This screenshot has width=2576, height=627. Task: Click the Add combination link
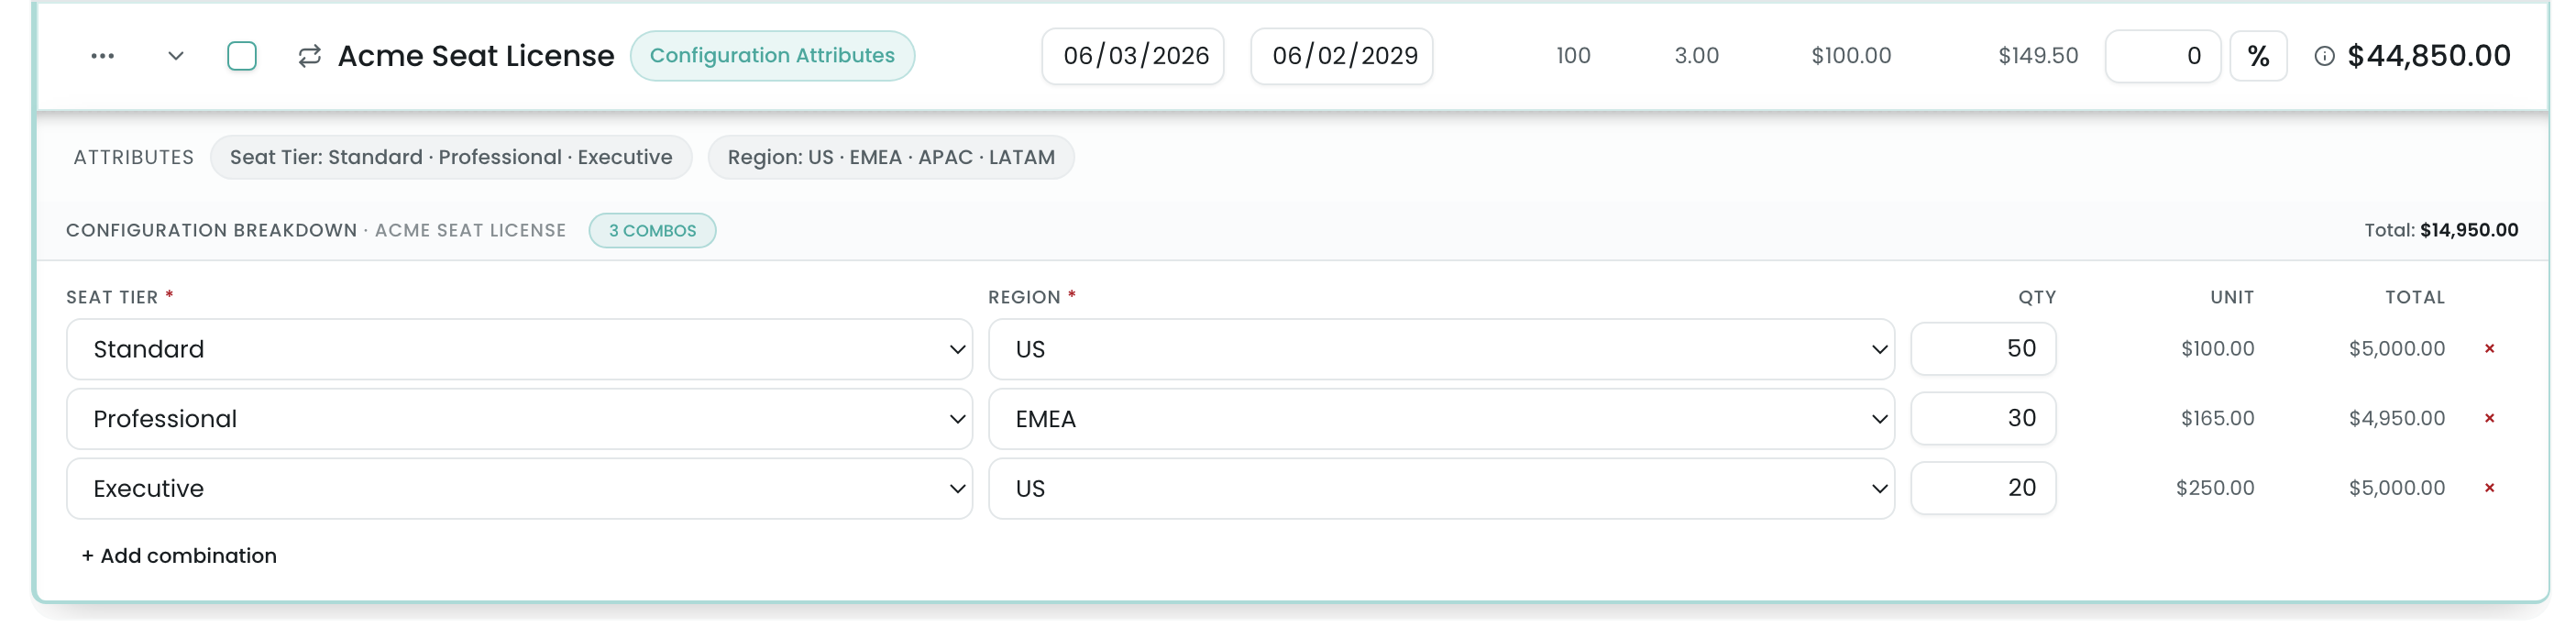[179, 556]
